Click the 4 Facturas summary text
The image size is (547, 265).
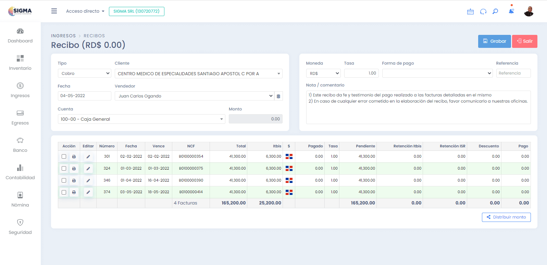(186, 203)
